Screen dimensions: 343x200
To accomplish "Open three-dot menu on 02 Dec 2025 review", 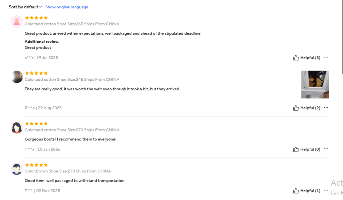I will pyautogui.click(x=326, y=190).
